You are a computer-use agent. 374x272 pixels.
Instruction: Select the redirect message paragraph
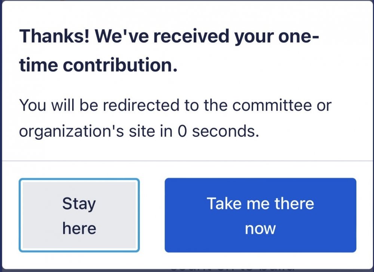175,118
